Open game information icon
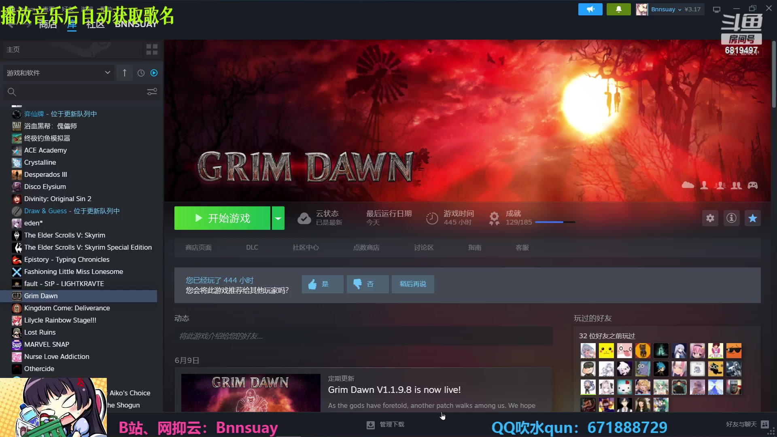Image resolution: width=777 pixels, height=437 pixels. 731,218
